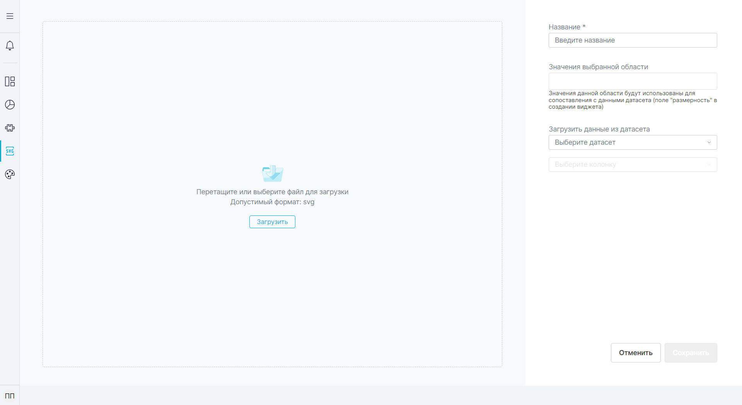This screenshot has width=742, height=405.
Task: Open the puzzle piece plugins section
Action: click(10, 128)
